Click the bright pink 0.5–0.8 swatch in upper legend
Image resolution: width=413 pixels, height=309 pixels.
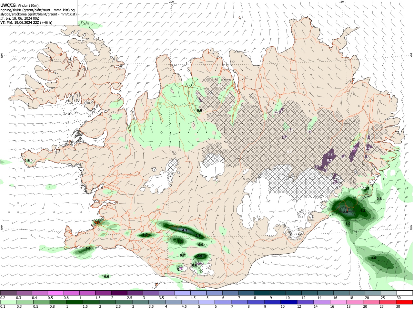click(56, 293)
